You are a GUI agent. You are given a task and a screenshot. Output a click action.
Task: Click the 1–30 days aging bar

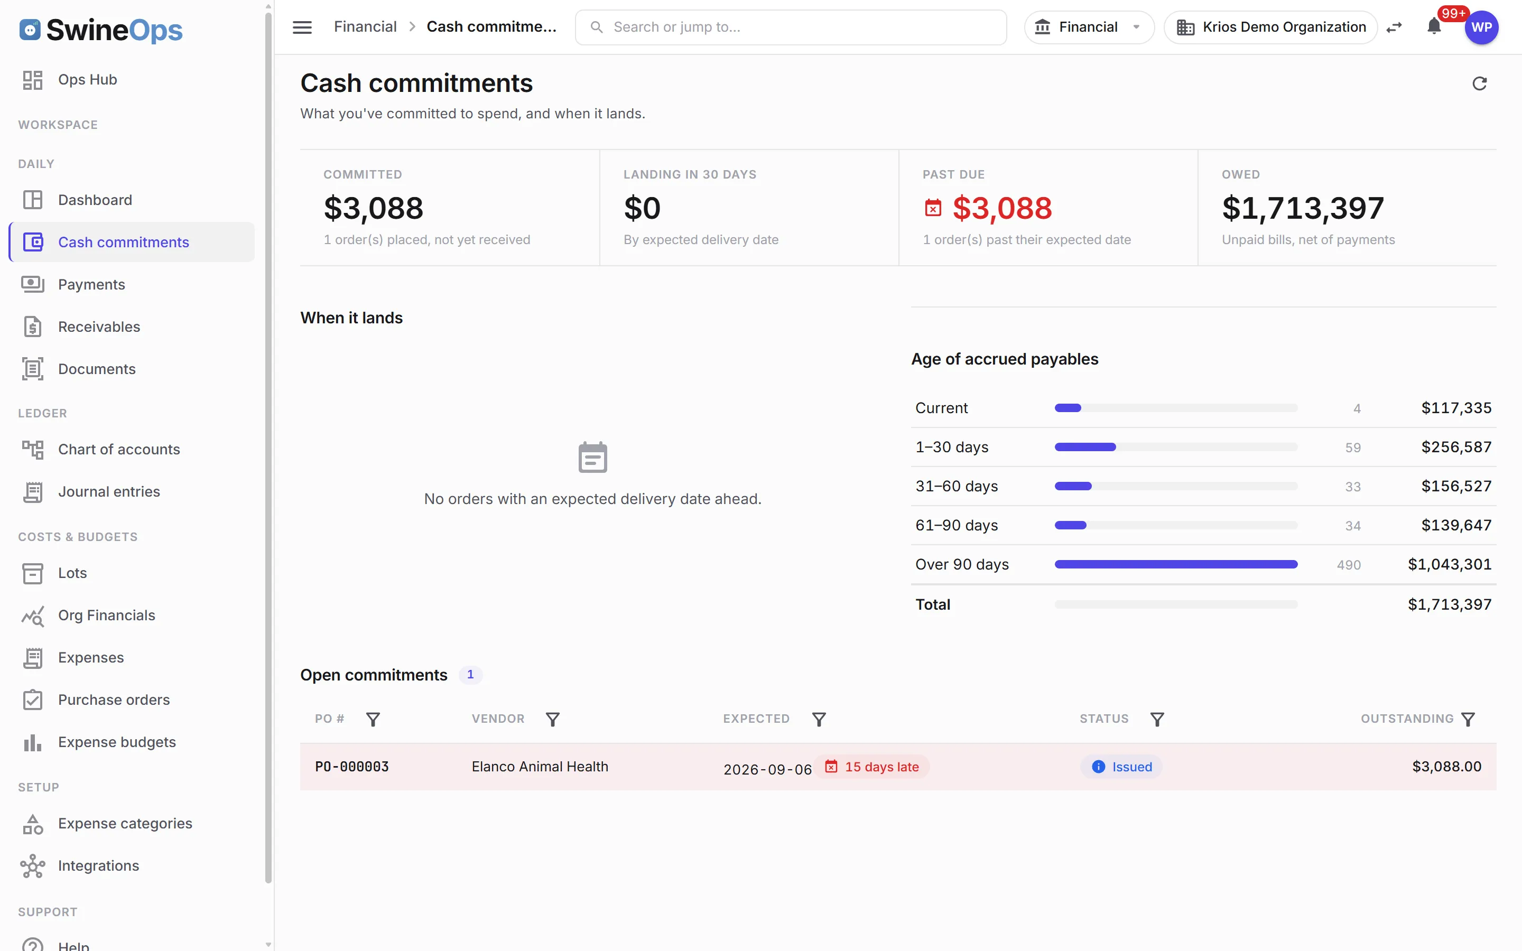point(1176,447)
